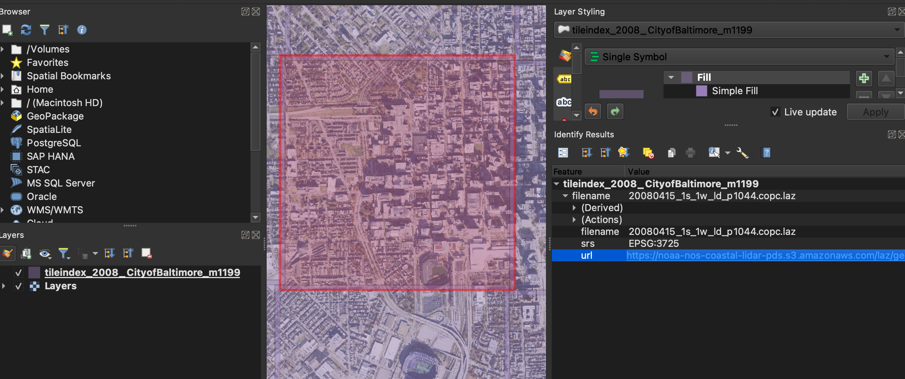This screenshot has width=905, height=379.
Task: Remove the selected layer from Layers panel
Action: (x=146, y=253)
